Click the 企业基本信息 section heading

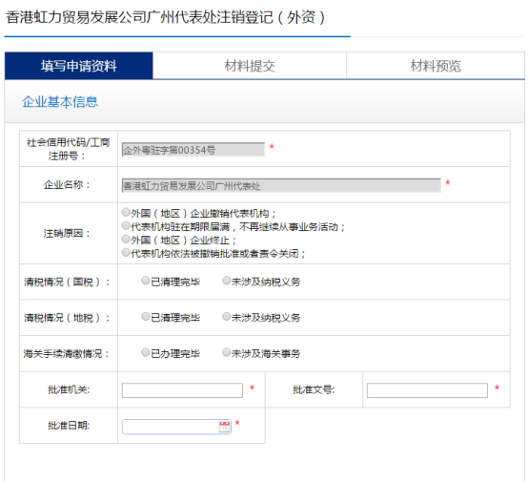coord(60,102)
